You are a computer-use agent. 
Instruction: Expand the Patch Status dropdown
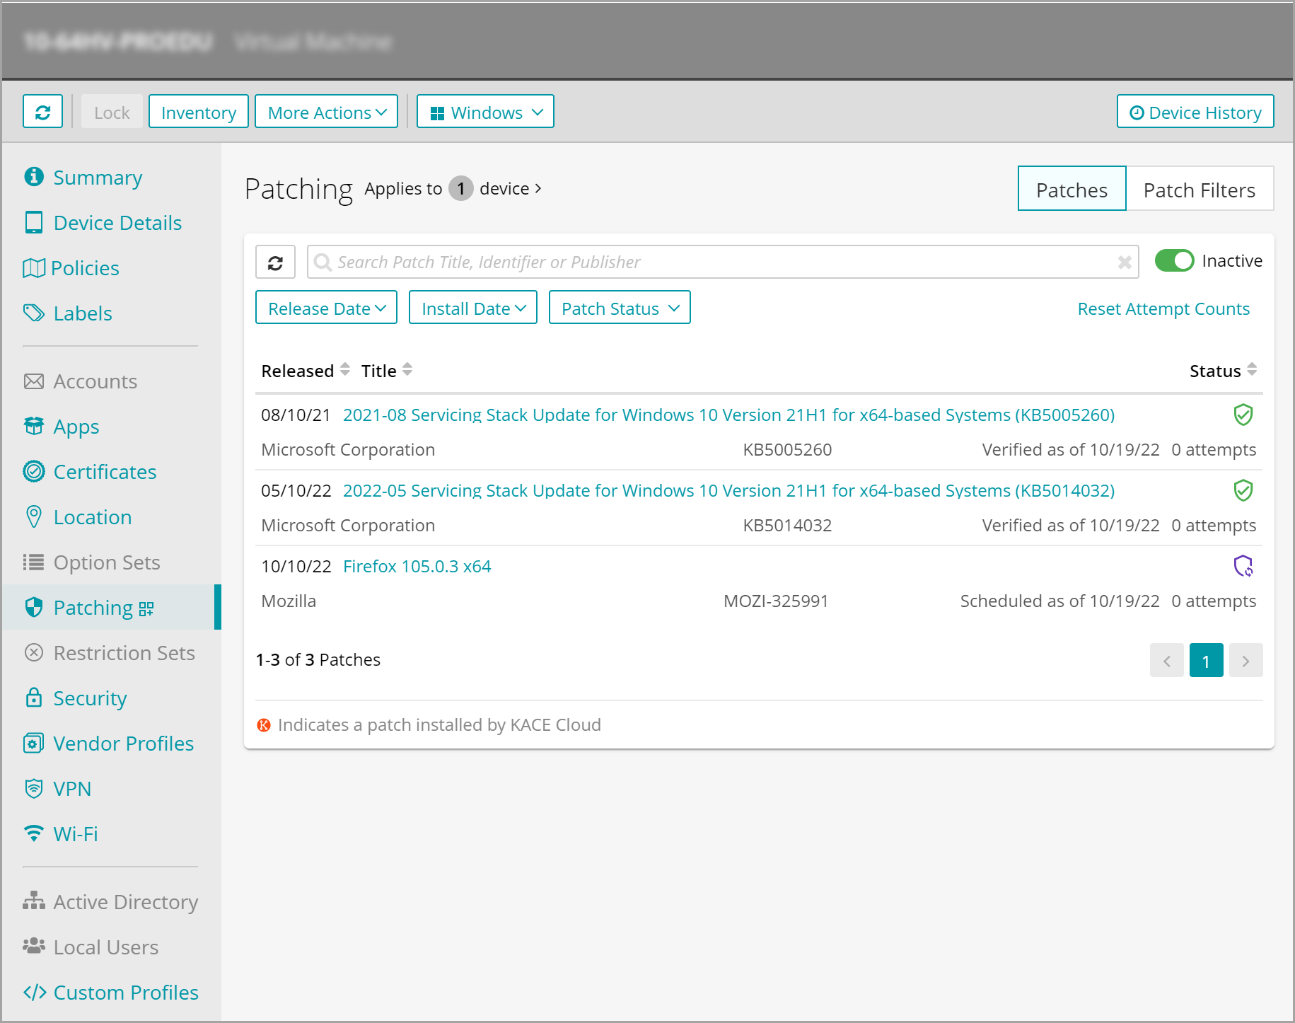pyautogui.click(x=620, y=308)
